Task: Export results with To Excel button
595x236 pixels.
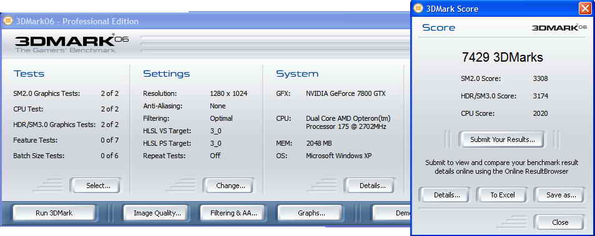Action: click(x=501, y=195)
